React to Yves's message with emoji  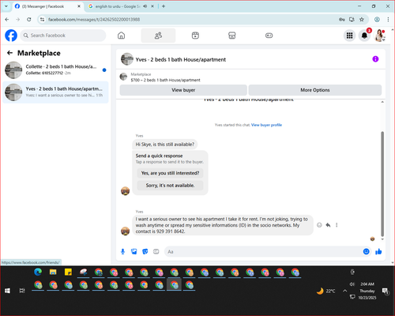(x=319, y=225)
